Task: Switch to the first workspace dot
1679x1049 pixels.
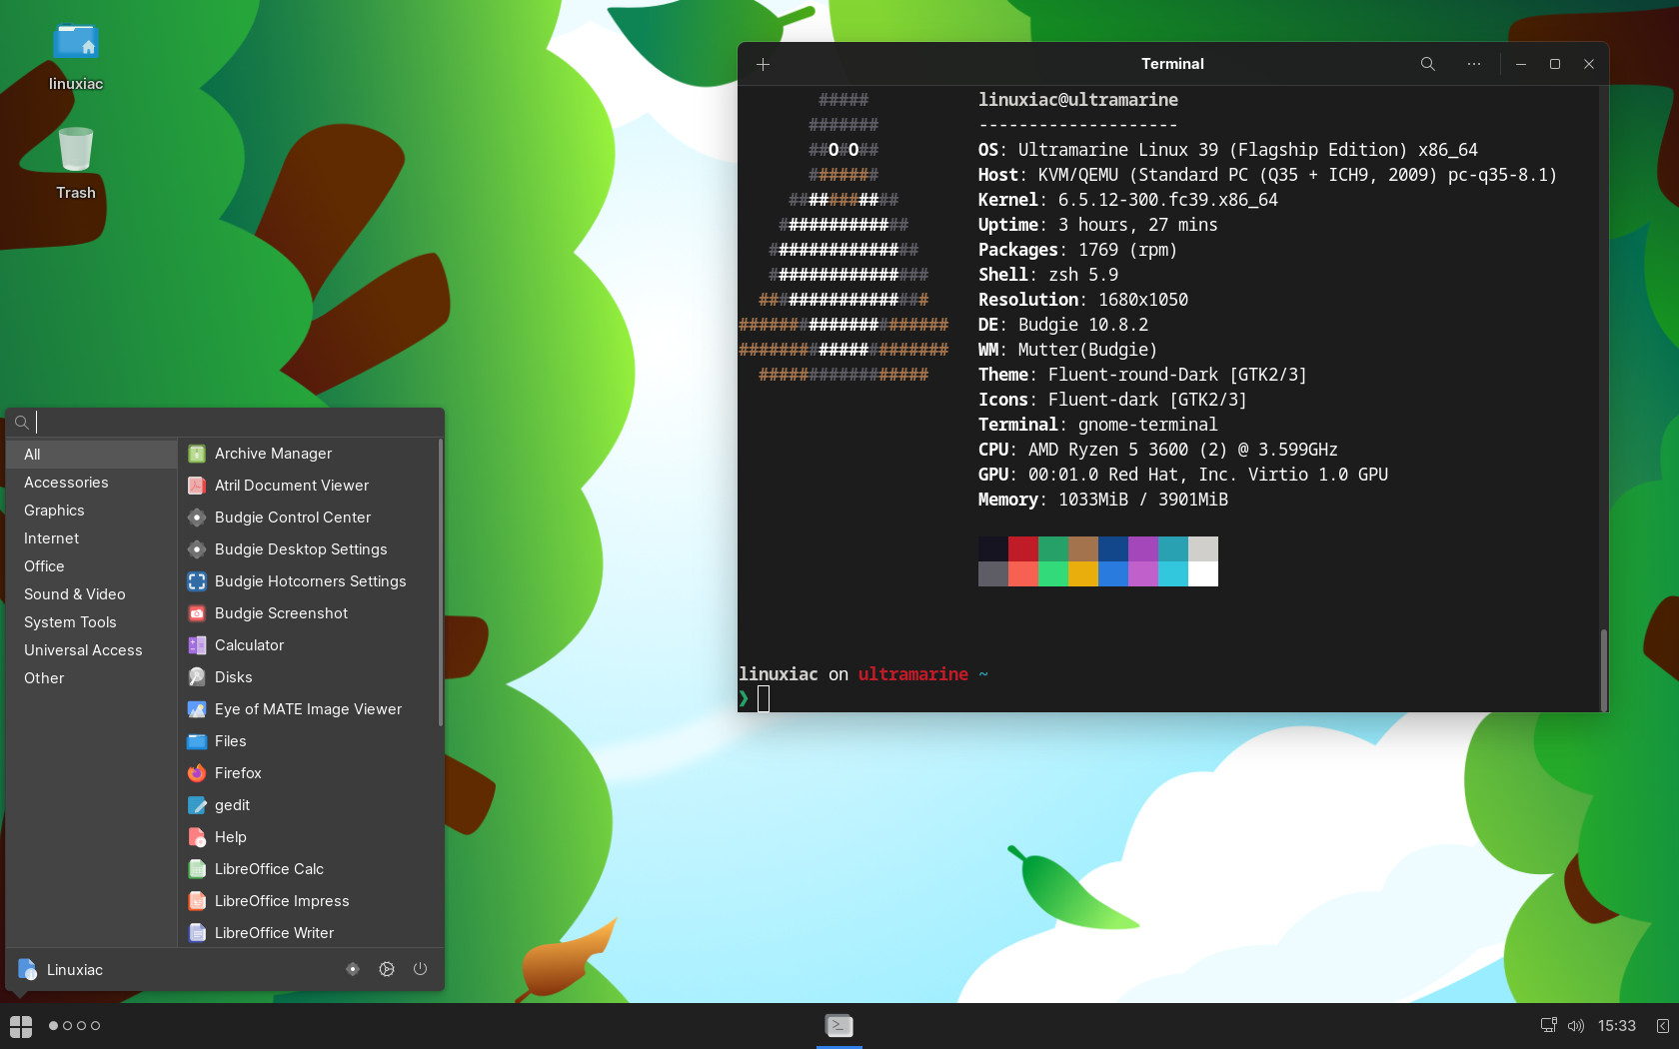Action: click(54, 1026)
